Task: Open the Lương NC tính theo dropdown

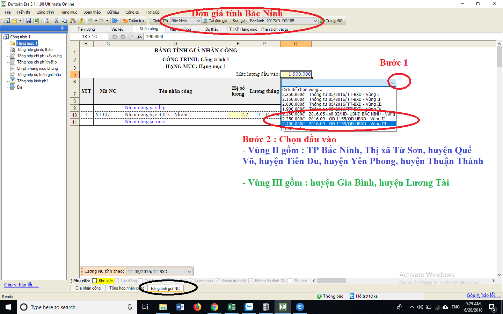Action: 189,271
